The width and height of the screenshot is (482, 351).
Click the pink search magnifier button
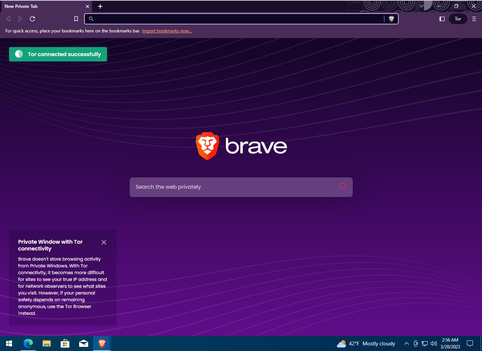click(343, 186)
